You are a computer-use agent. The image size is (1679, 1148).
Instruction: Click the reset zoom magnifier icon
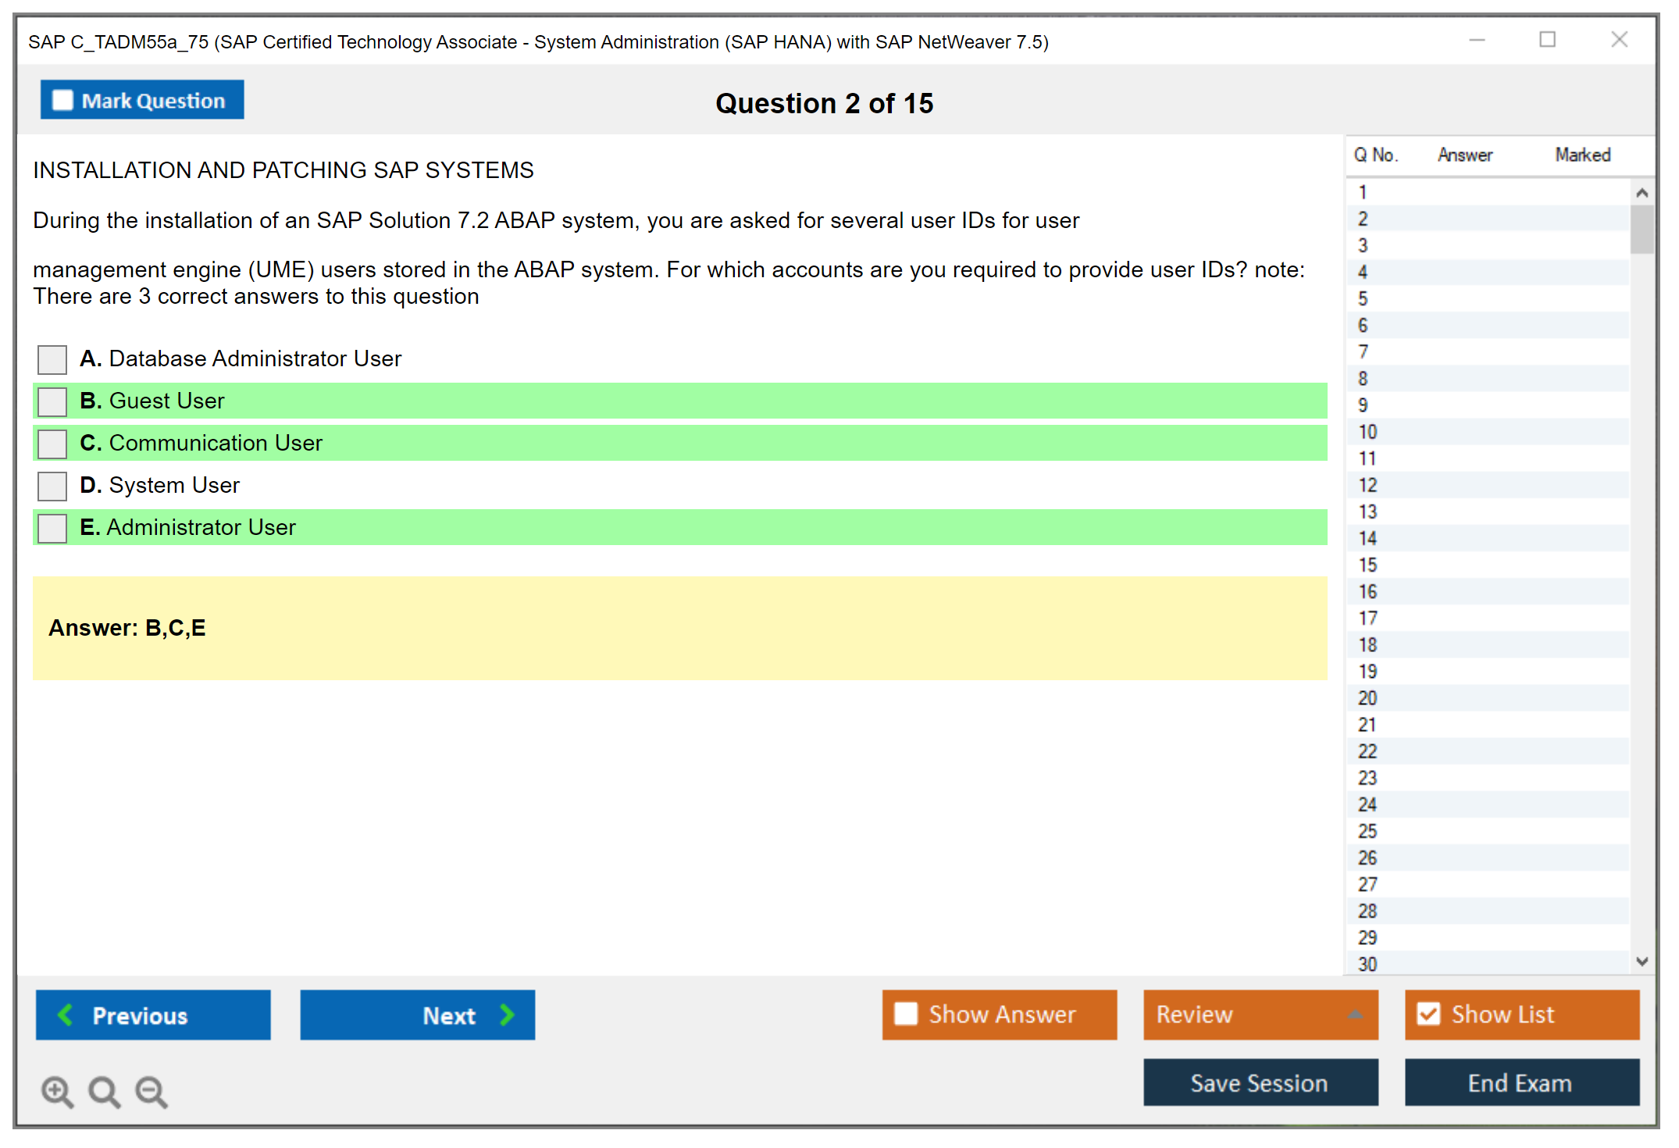[x=104, y=1091]
